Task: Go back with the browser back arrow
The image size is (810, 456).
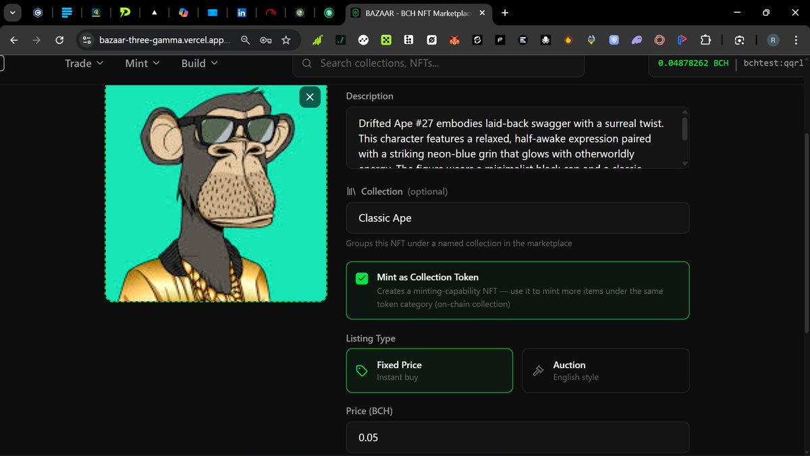Action: (14, 40)
